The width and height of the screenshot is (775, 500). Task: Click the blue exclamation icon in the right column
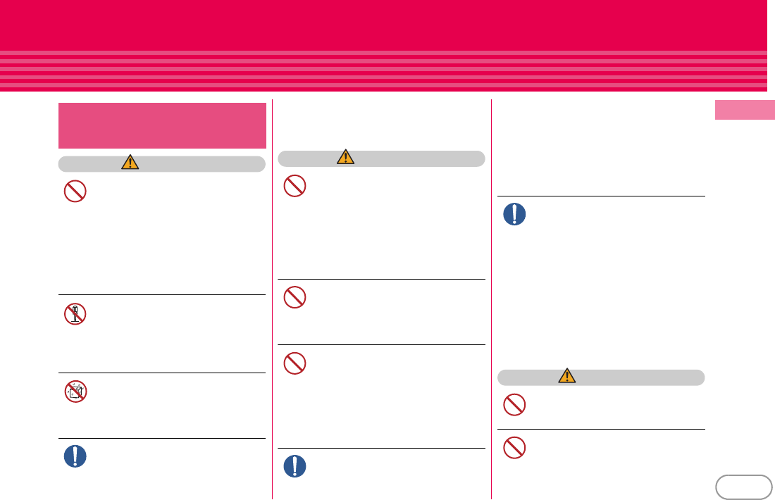pyautogui.click(x=514, y=214)
